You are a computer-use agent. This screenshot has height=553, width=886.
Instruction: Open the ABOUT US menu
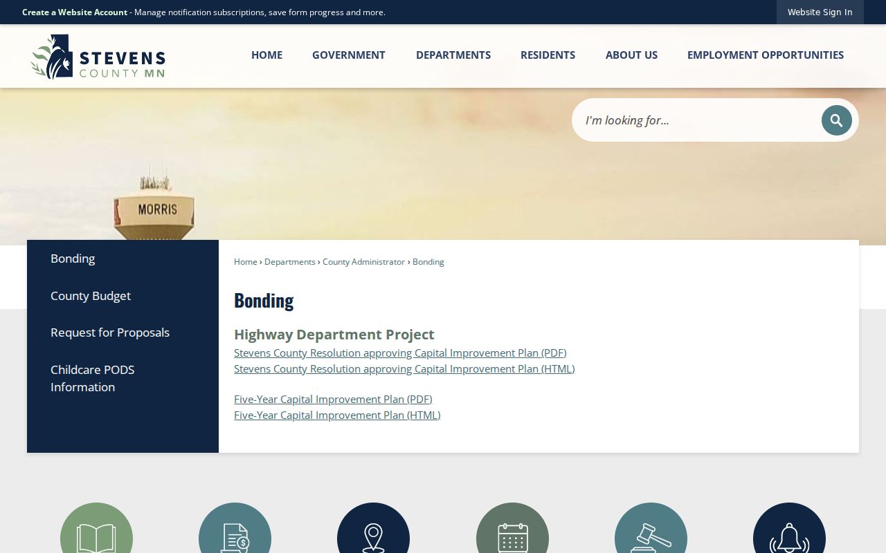631,55
